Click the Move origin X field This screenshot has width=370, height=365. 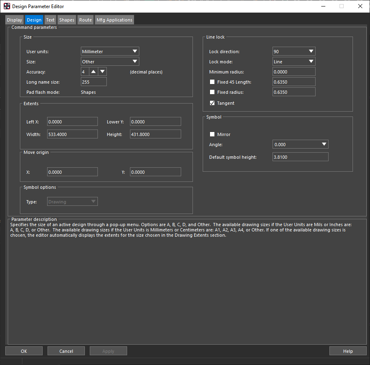(x=72, y=172)
